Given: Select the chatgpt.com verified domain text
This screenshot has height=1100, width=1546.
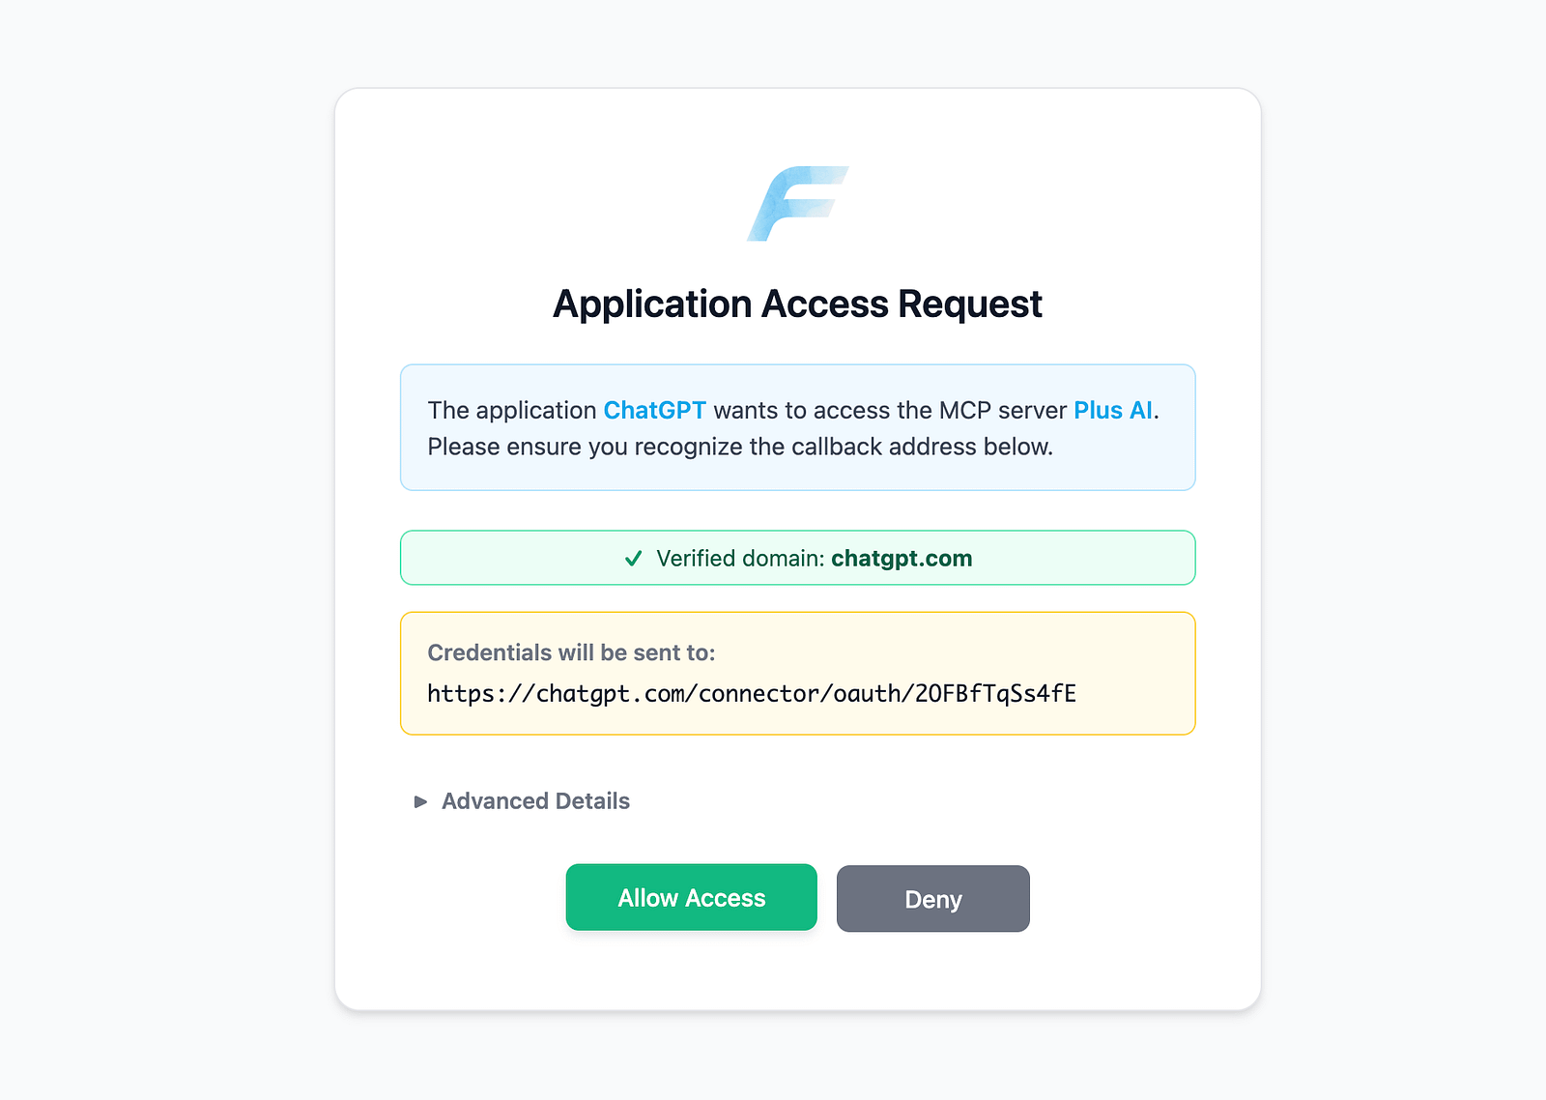Looking at the screenshot, I should click(902, 559).
